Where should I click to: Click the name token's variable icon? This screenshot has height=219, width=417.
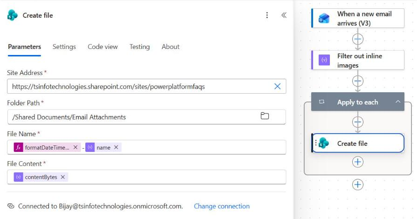[90, 147]
